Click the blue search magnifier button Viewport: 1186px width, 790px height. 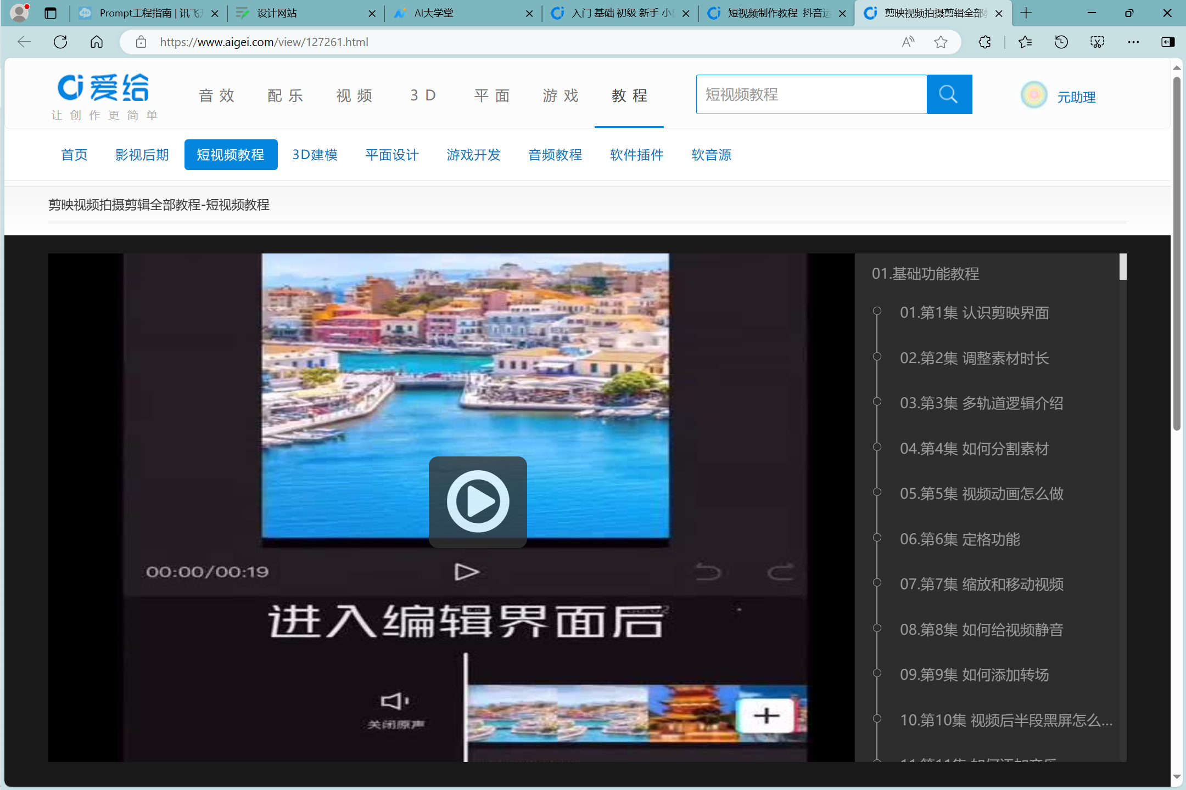click(x=949, y=94)
